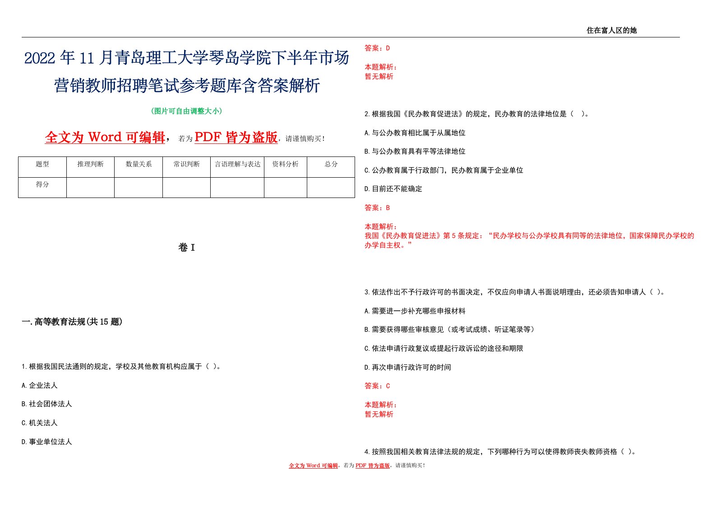Click the title line 营销教师招聘笔试参考题库含答案解析

[x=187, y=85]
